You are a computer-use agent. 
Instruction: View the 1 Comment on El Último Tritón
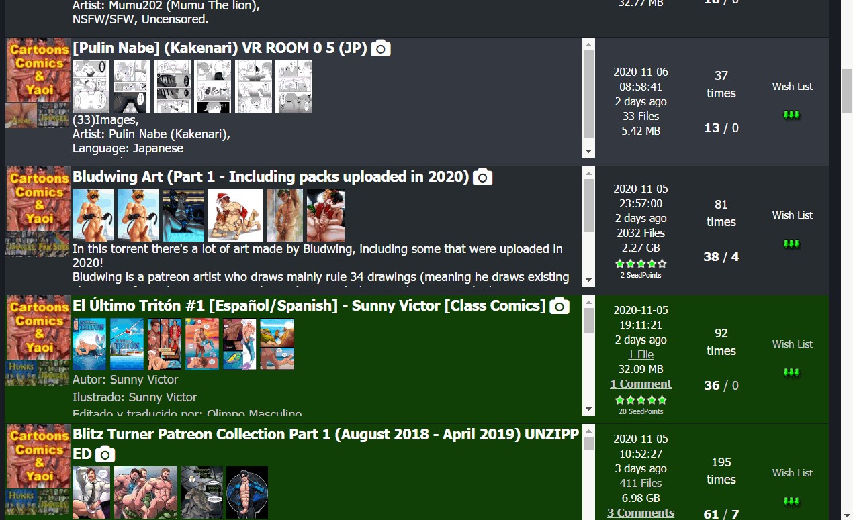tap(640, 384)
